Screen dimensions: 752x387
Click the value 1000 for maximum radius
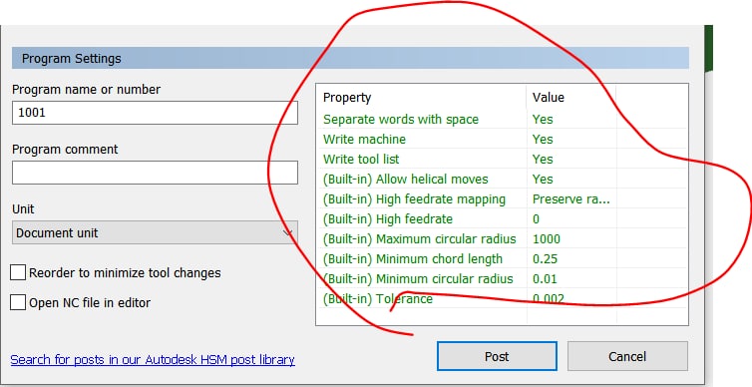547,238
